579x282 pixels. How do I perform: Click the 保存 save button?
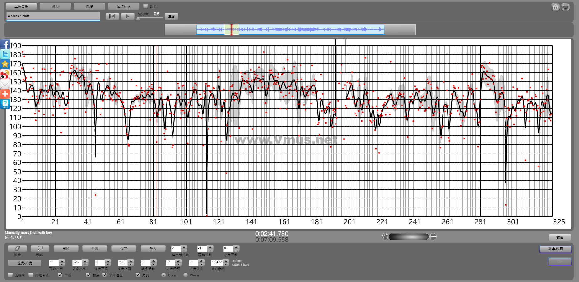pos(124,249)
